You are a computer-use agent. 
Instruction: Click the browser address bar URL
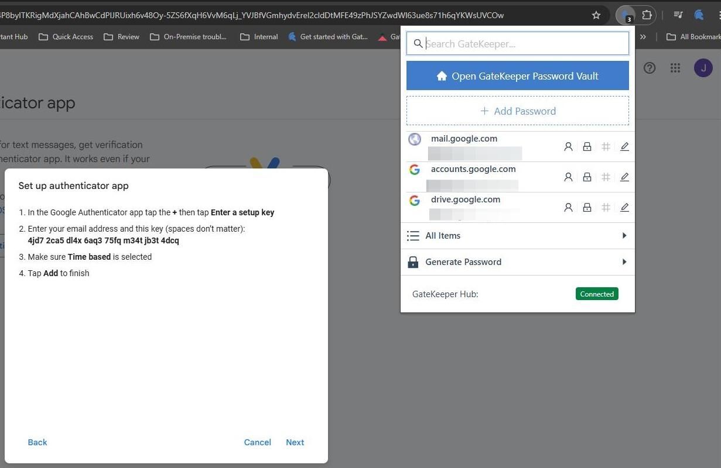click(x=252, y=15)
